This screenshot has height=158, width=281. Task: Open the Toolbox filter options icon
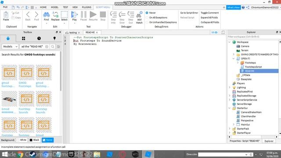(x=58, y=47)
